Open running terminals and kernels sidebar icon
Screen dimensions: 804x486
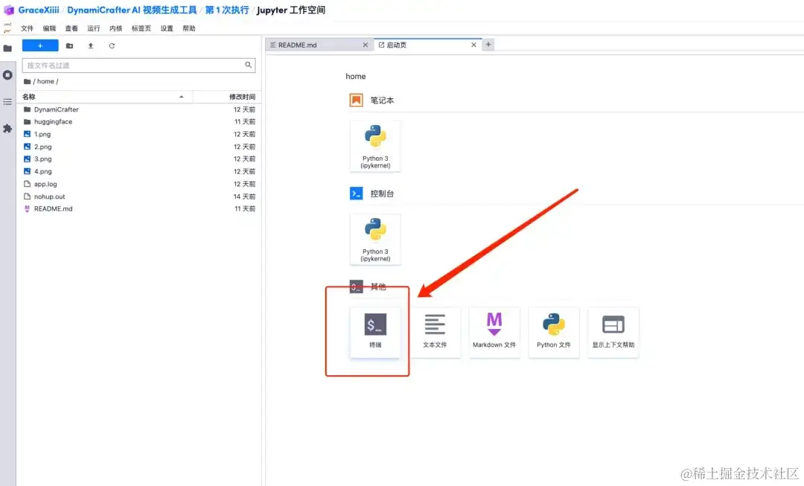tap(7, 75)
